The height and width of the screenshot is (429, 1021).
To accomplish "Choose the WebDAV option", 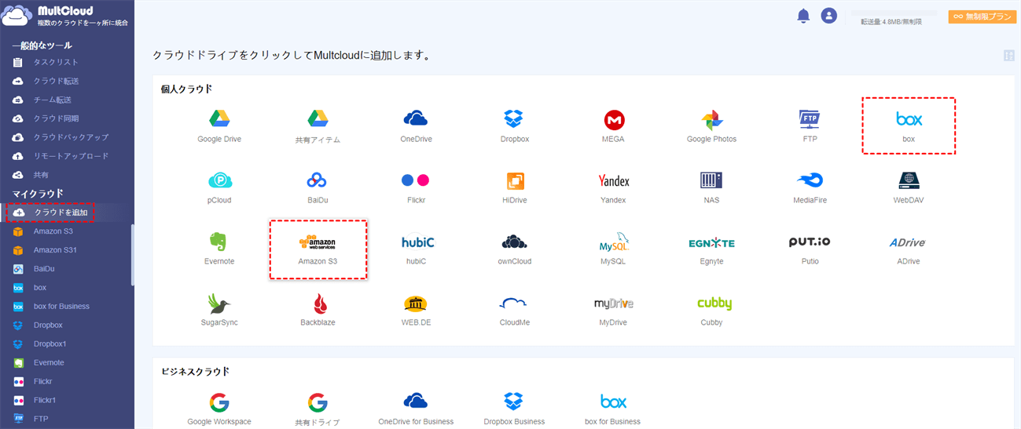I will (x=909, y=187).
